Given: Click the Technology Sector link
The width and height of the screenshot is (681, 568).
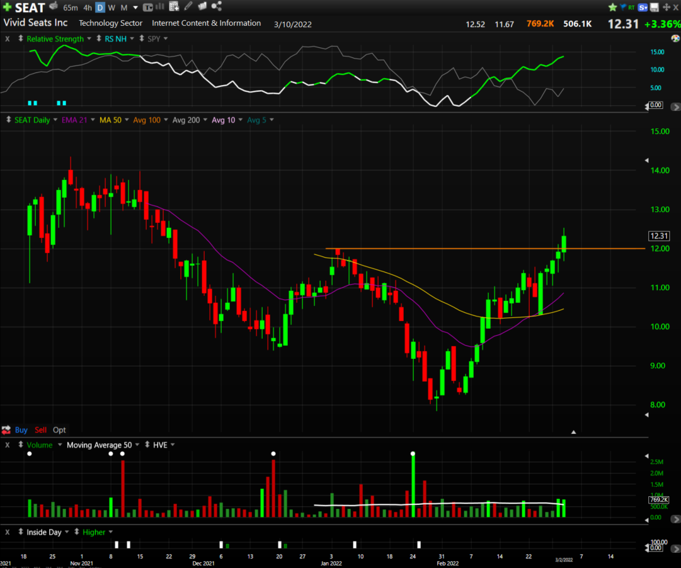Looking at the screenshot, I should pos(110,23).
